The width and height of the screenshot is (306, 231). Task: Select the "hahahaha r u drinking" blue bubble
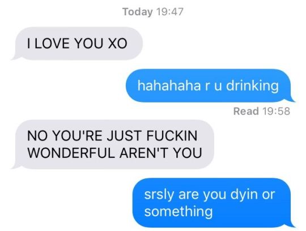210,85
